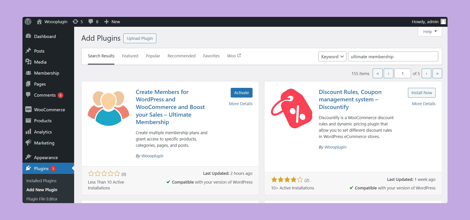Open the updates icon showing 5
Screen dimensions: 470x220
pos(75,21)
